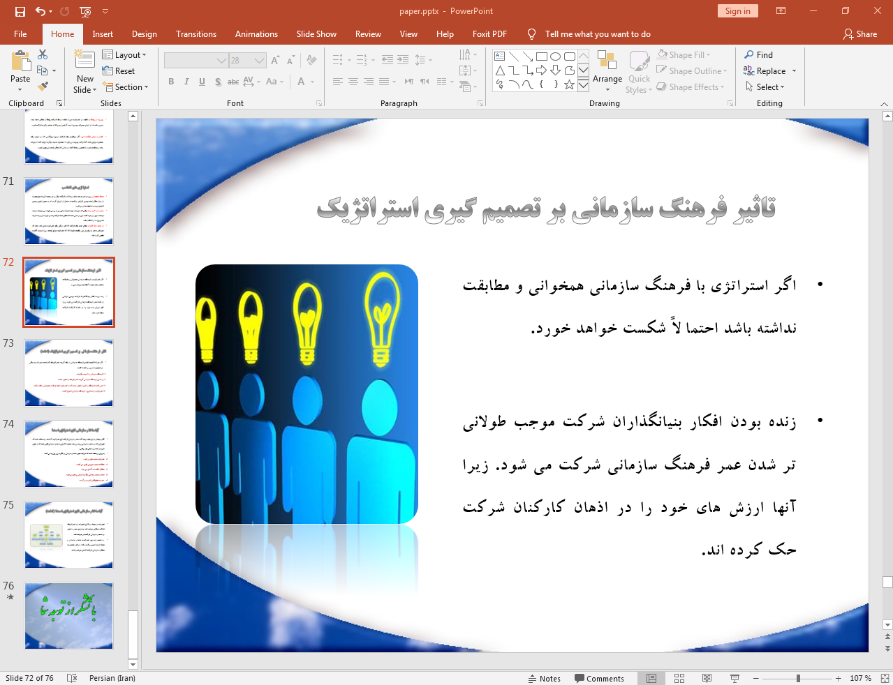
Task: Toggle the Notes pane
Action: (x=545, y=678)
